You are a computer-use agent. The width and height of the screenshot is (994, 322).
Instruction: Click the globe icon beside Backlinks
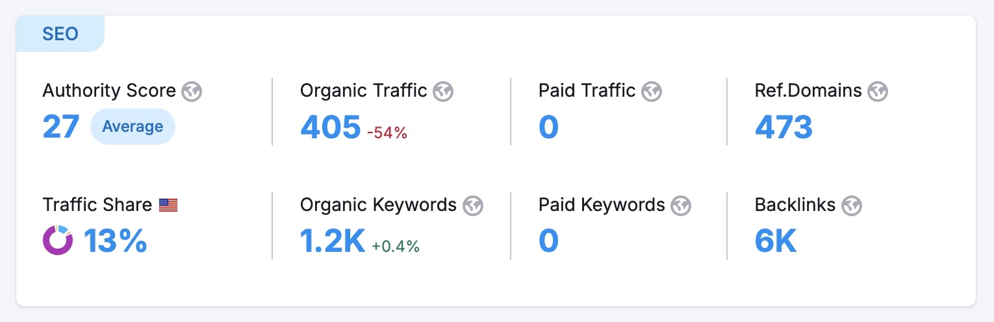point(851,206)
